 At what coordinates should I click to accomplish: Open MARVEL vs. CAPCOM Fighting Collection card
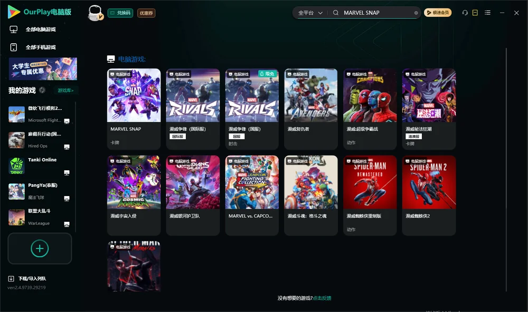point(252,196)
